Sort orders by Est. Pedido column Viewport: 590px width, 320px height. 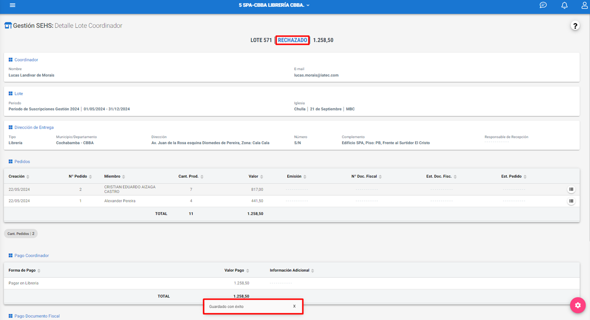pos(514,176)
